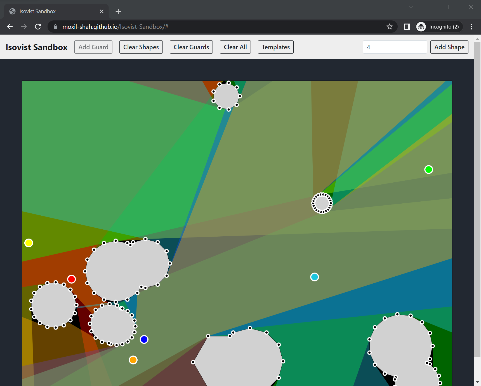This screenshot has height=386, width=481.
Task: Click the Add Shape button
Action: tap(449, 47)
